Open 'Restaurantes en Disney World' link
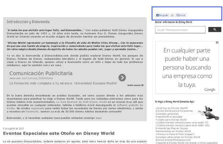The width and height of the screenshot is (223, 144). click(x=173, y=131)
